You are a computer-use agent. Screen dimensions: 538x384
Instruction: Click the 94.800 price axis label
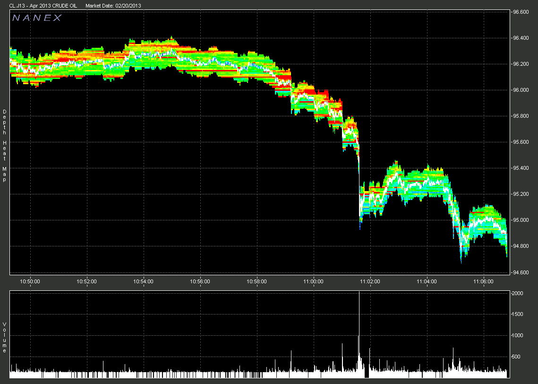tap(520, 246)
